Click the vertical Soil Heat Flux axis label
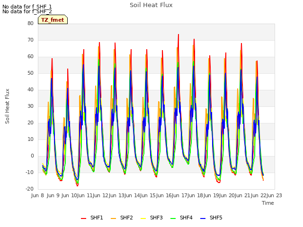Image resolution: width=303 pixels, height=227 pixels. click(7, 106)
